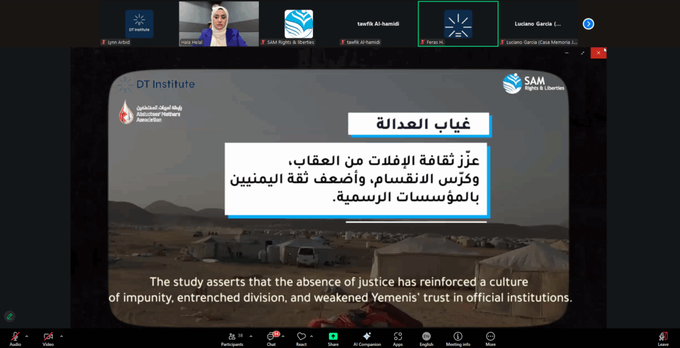This screenshot has width=680, height=348.
Task: Show Meeting info
Action: coord(458,337)
